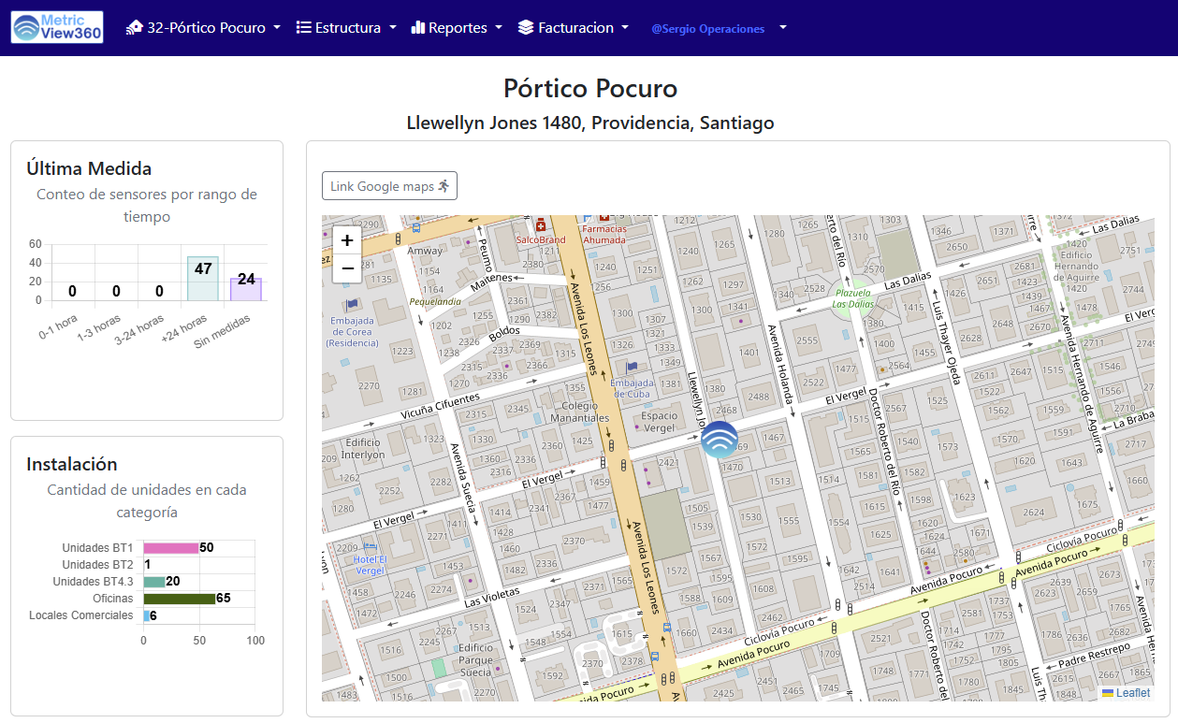Click the bar chart icon beside Reportes
The width and height of the screenshot is (1178, 723).
coord(418,28)
